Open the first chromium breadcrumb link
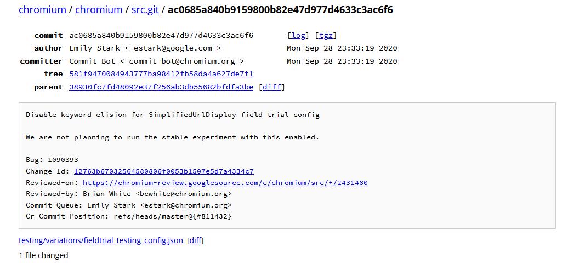Viewport: 568px width, 263px height. (x=42, y=10)
